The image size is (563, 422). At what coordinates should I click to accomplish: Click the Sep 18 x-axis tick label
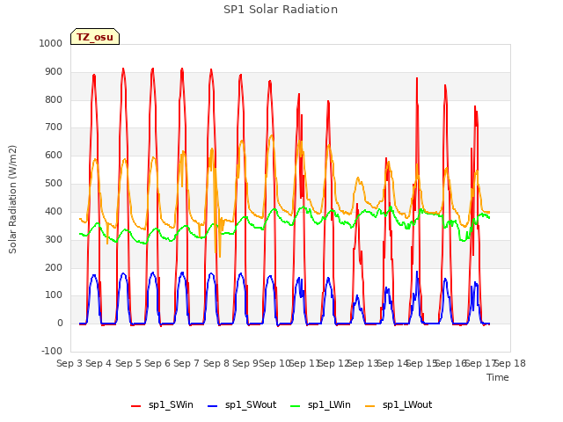tap(510, 363)
